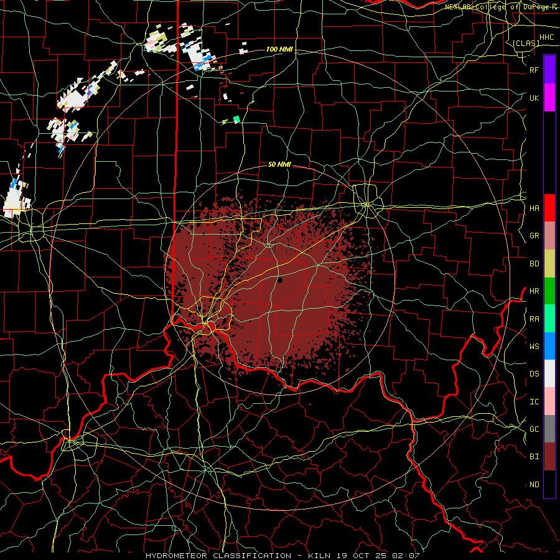The image size is (560, 560).
Task: Click the magenta UK legend color swatch
Action: click(x=549, y=98)
